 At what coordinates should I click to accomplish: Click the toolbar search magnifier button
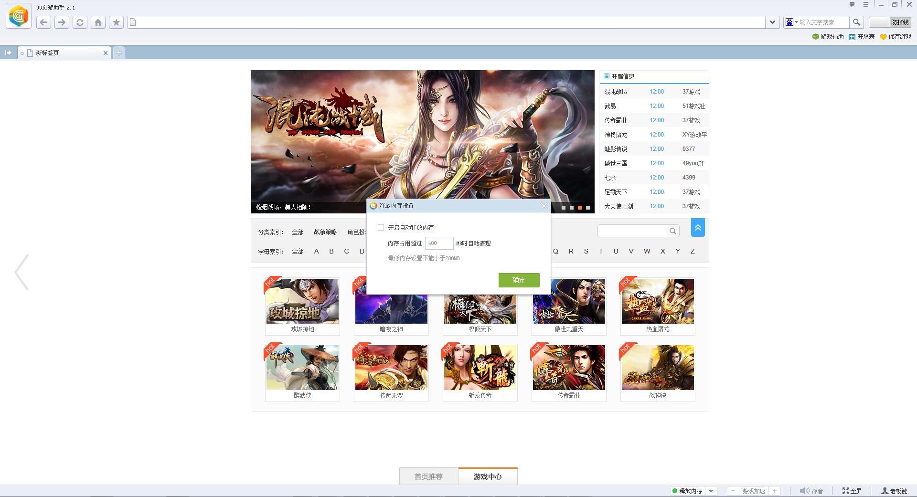[856, 22]
